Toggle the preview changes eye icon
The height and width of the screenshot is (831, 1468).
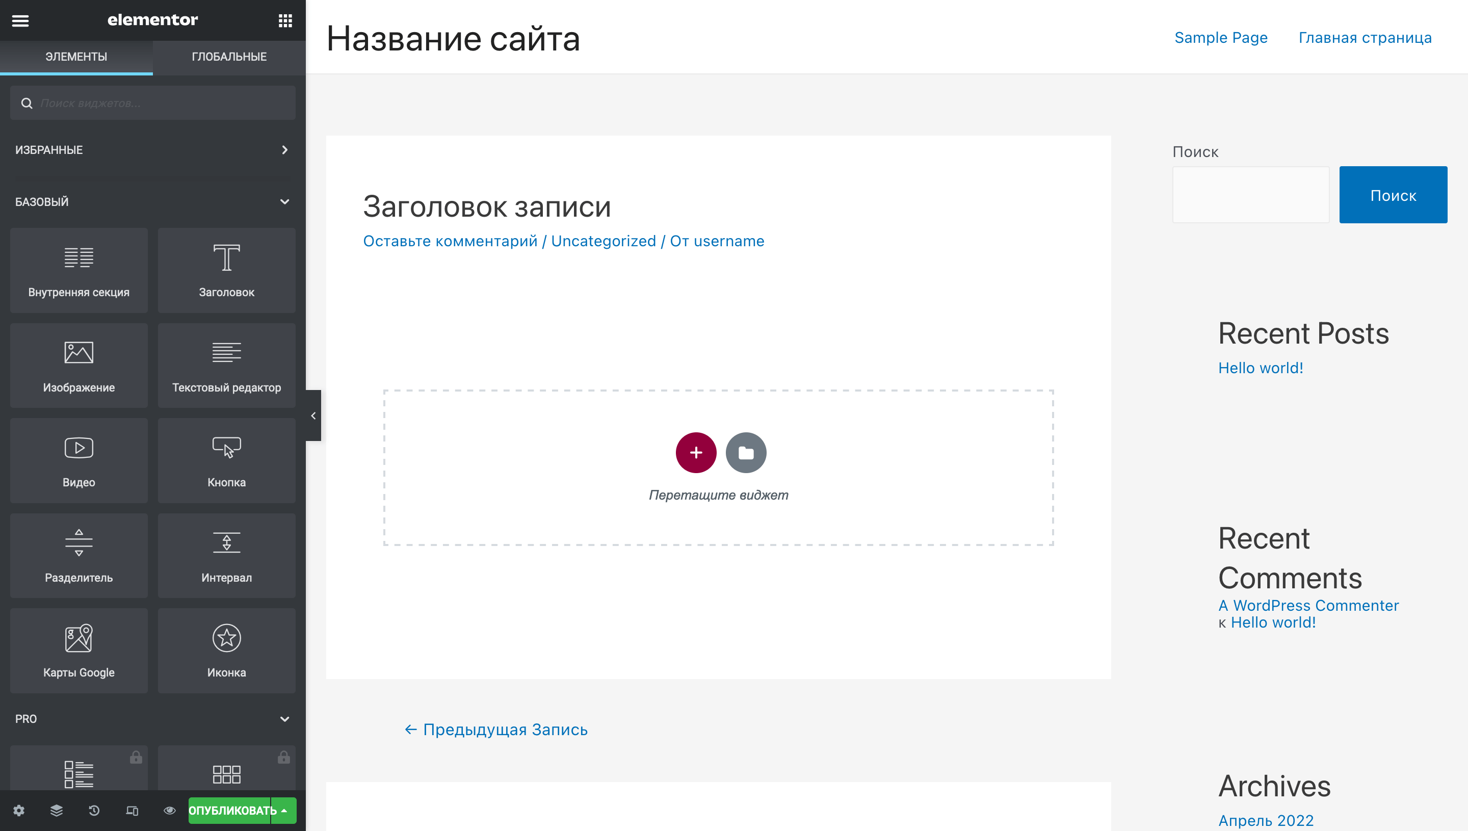[169, 811]
